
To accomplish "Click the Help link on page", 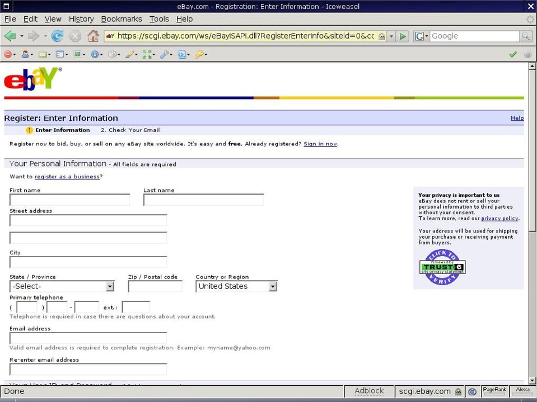I will coord(517,118).
